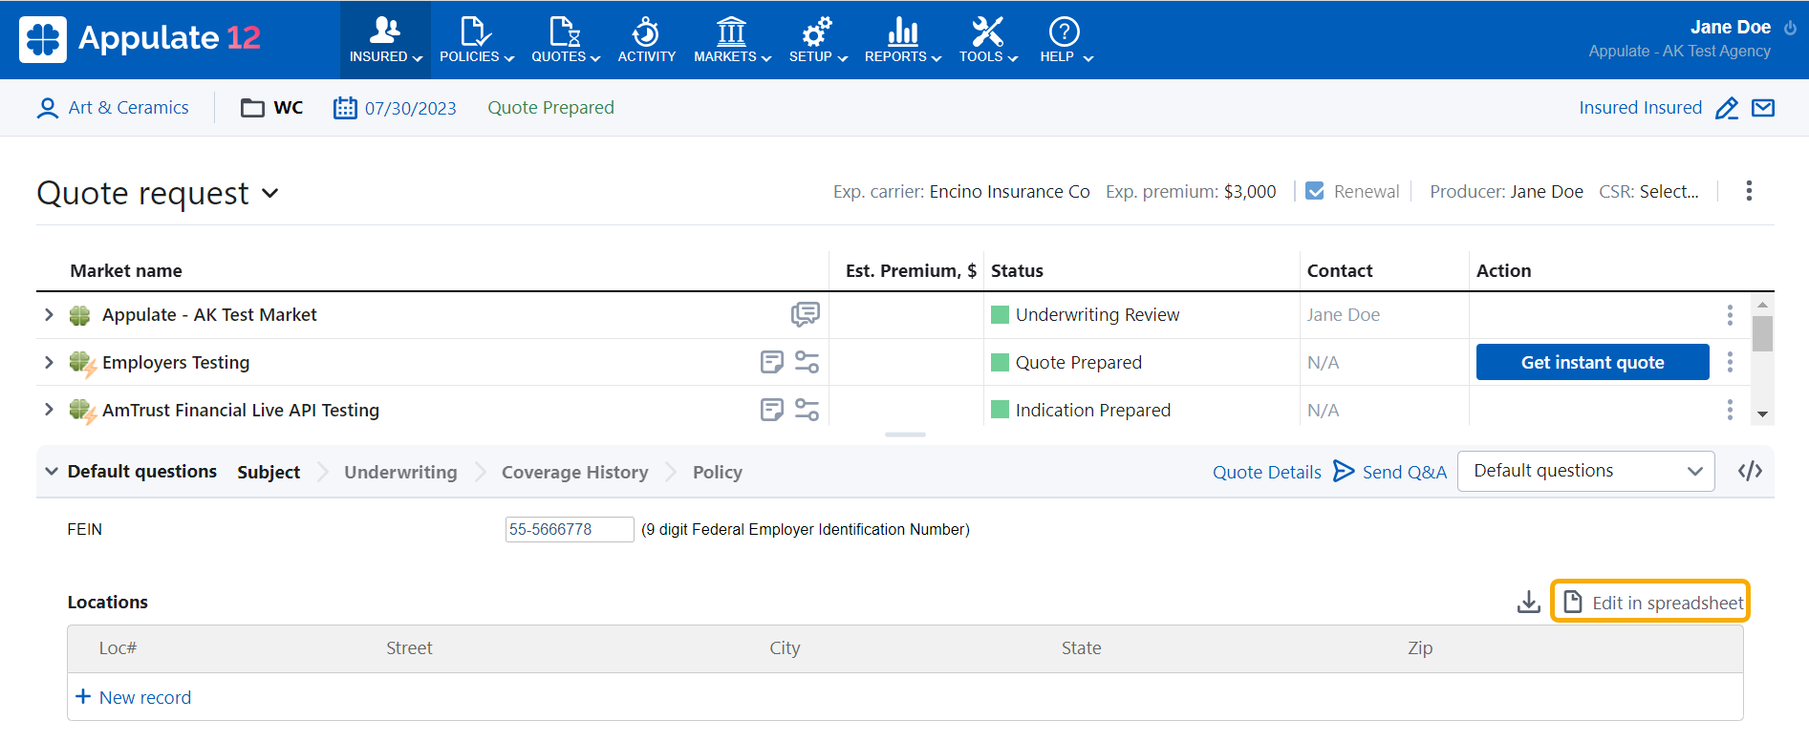Toggle the Renewal checkbox
This screenshot has width=1809, height=742.
1315,191
